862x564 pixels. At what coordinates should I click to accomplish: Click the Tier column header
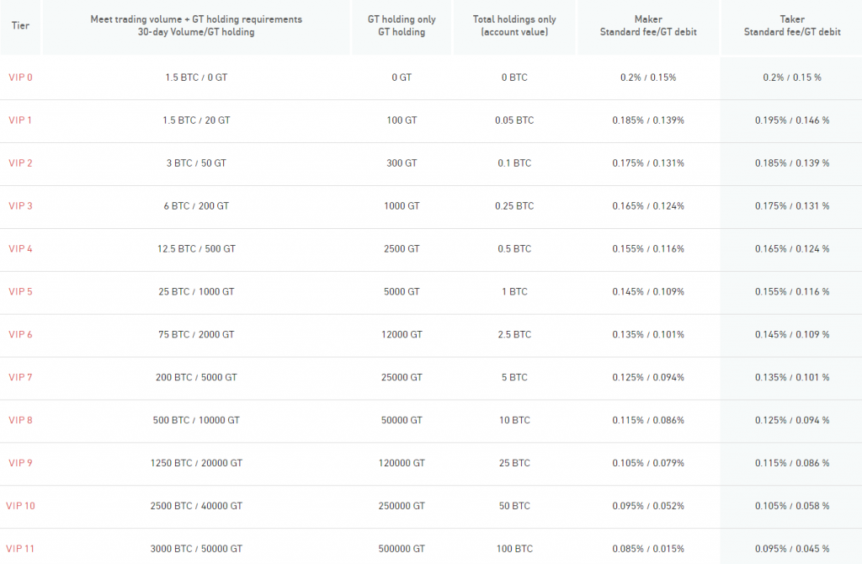click(20, 25)
